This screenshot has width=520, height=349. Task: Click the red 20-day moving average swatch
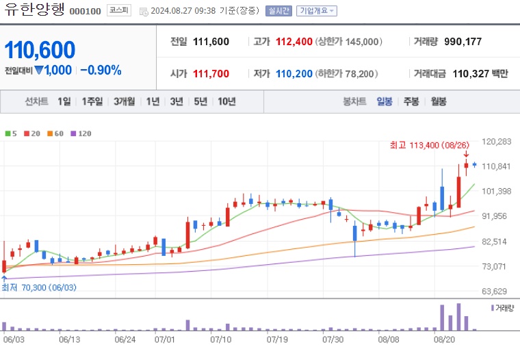(x=27, y=133)
